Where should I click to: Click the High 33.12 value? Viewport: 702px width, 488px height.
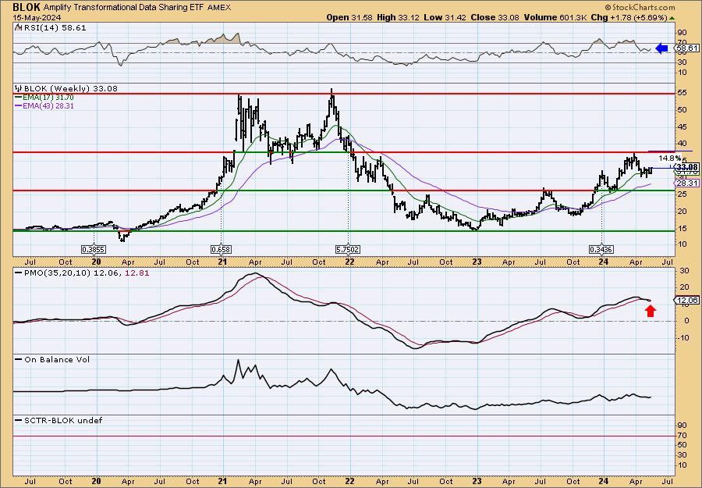397,17
